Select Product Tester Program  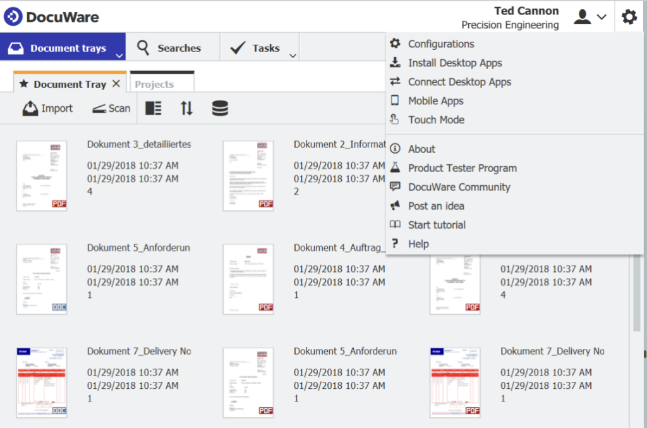(x=514, y=168)
